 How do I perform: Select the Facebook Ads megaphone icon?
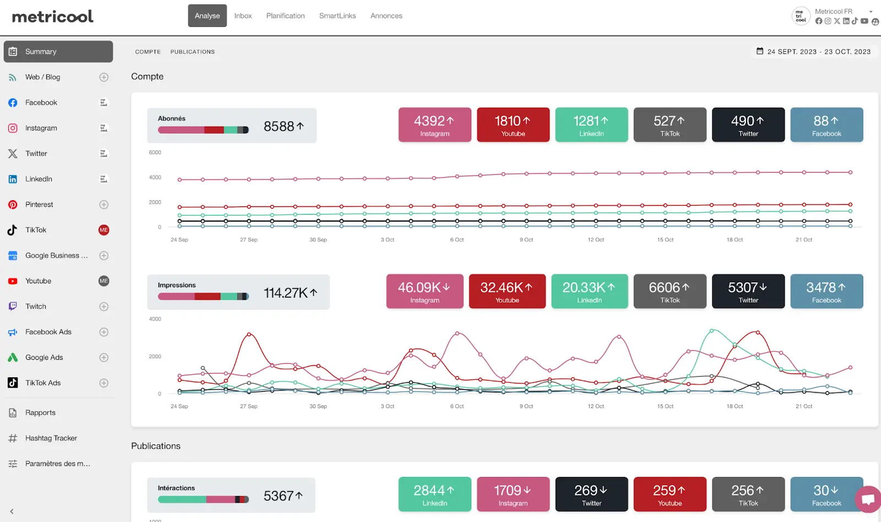[13, 332]
